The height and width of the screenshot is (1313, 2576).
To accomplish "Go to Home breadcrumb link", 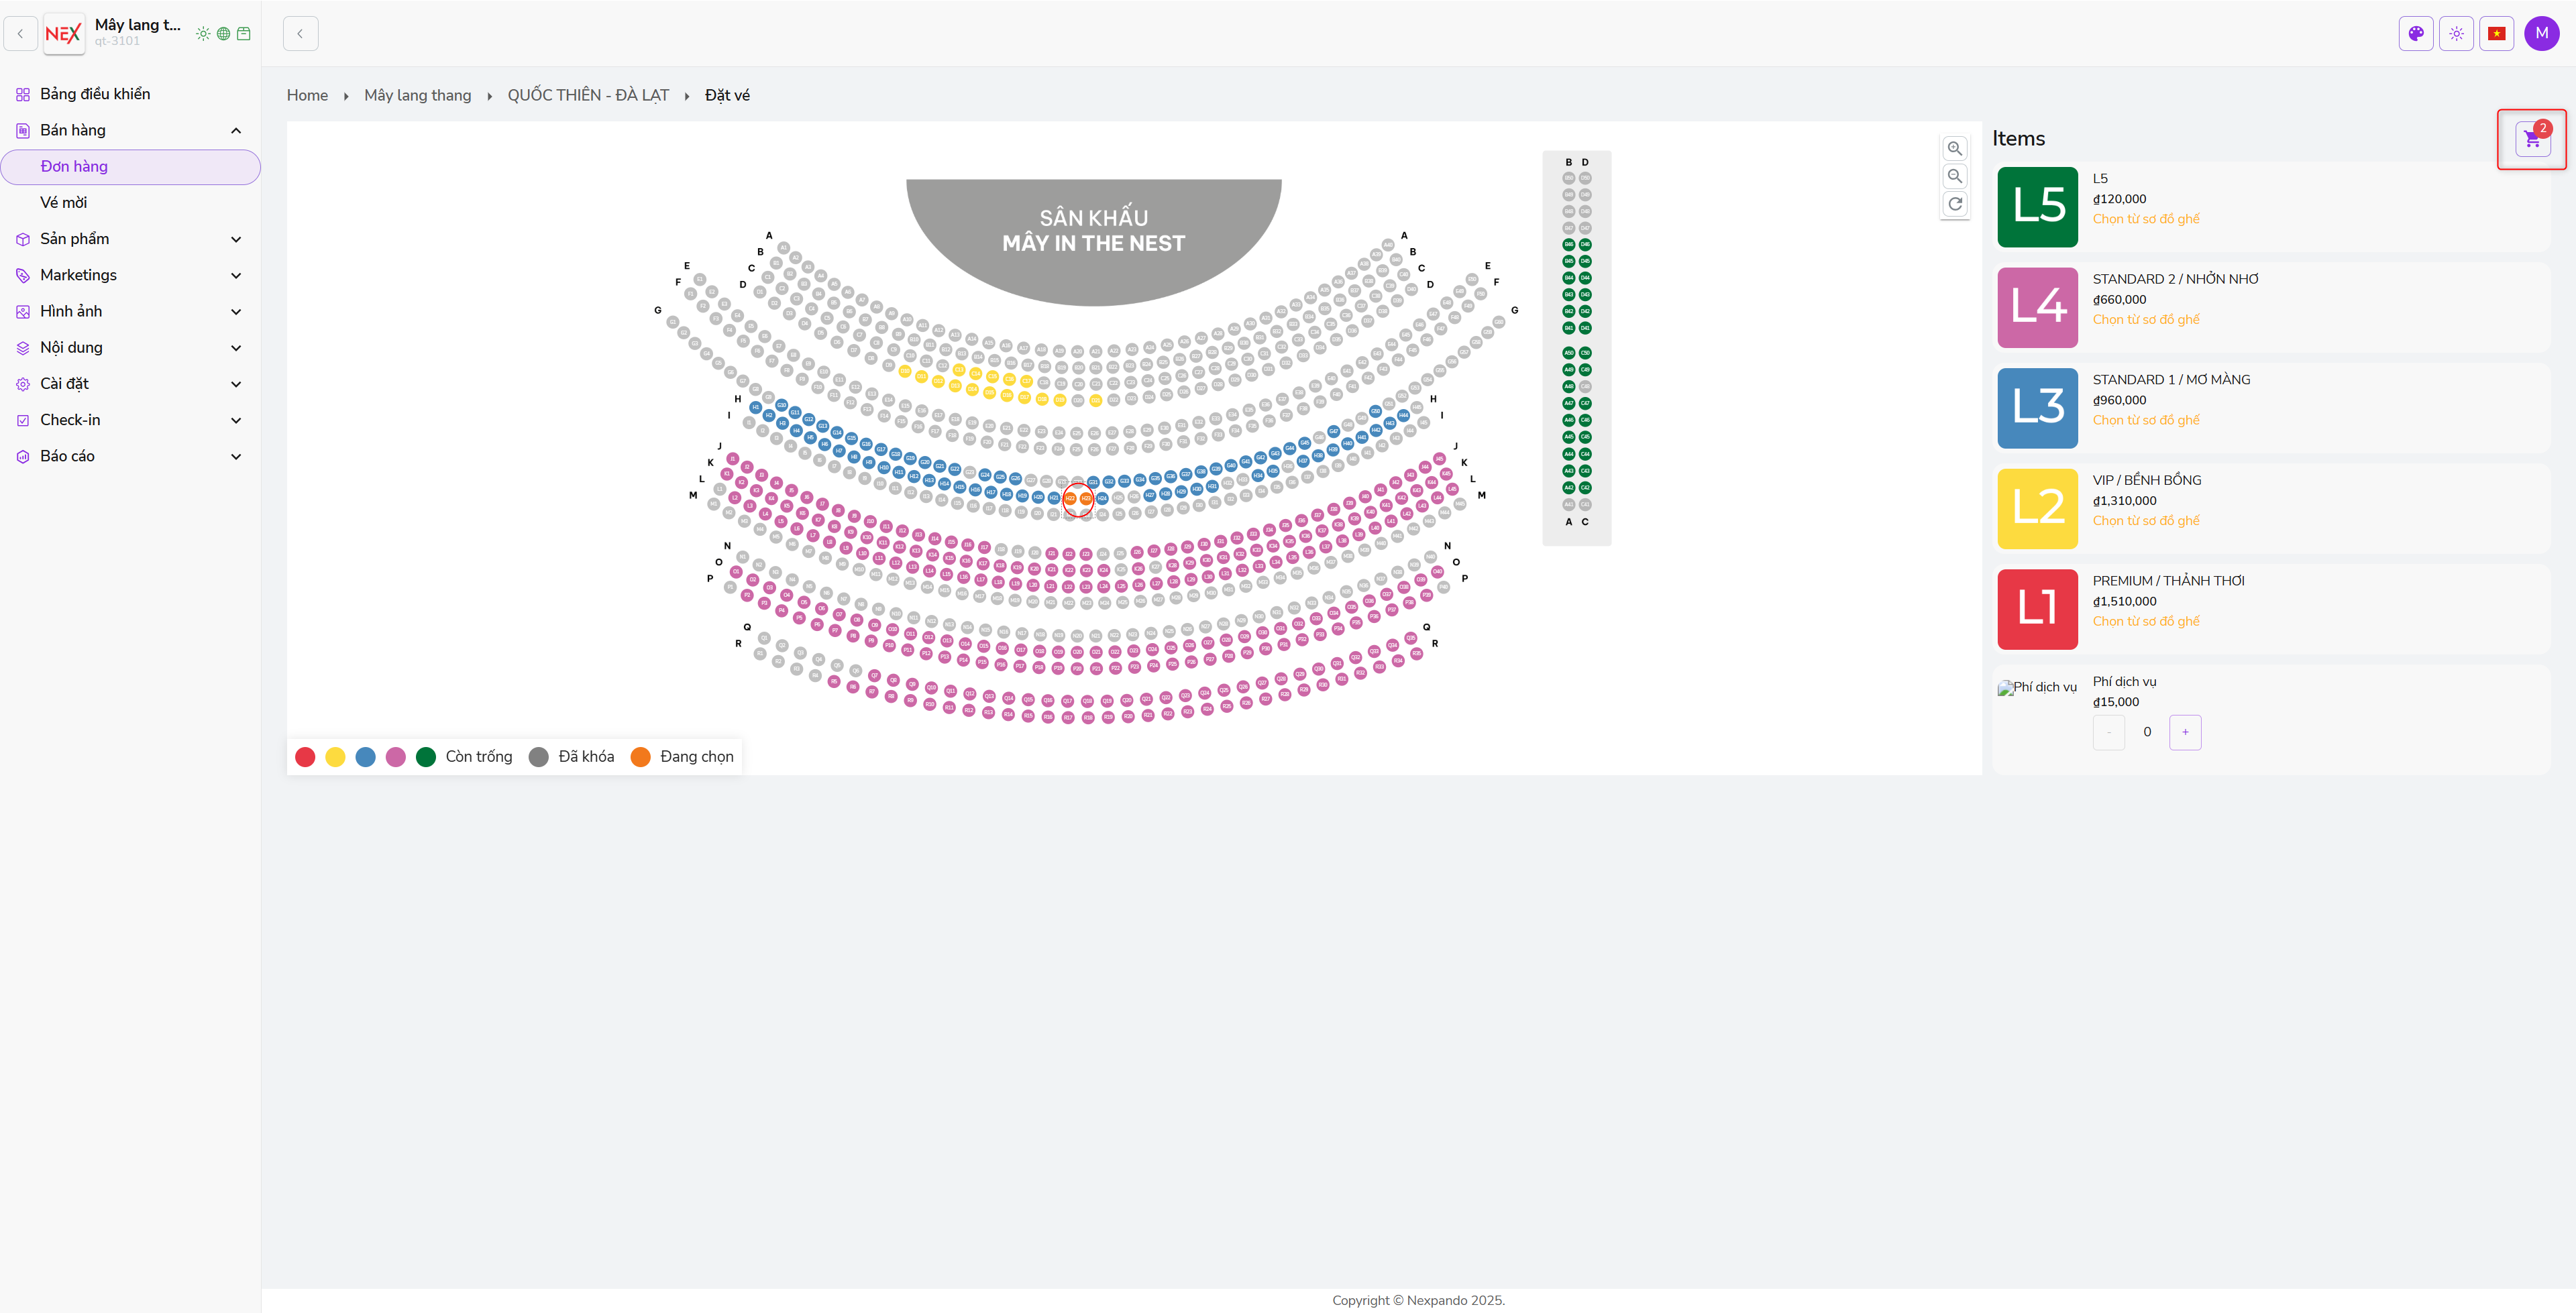I will pyautogui.click(x=307, y=95).
